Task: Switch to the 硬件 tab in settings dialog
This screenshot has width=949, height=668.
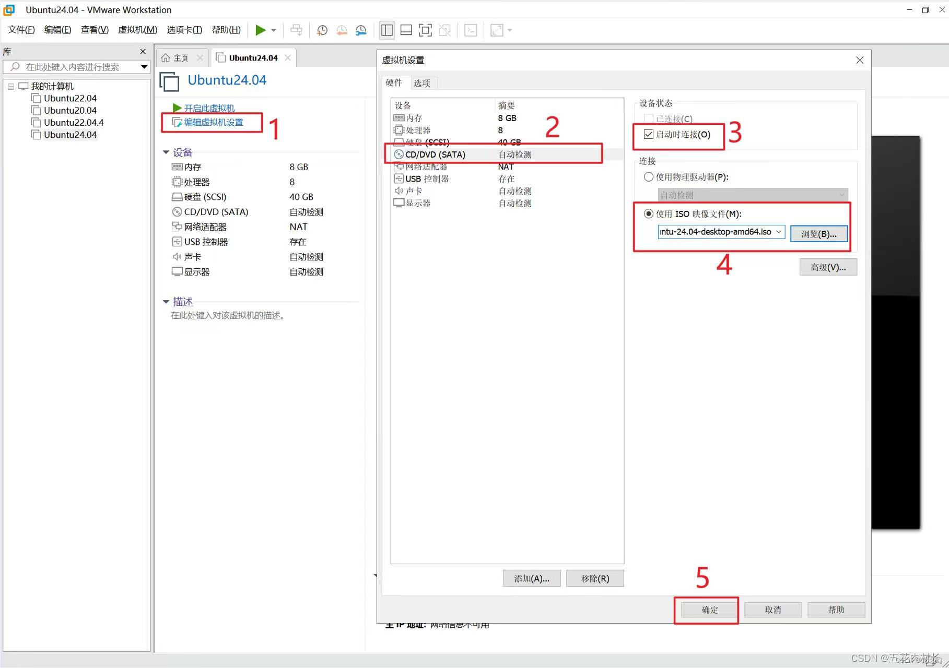Action: click(x=394, y=82)
